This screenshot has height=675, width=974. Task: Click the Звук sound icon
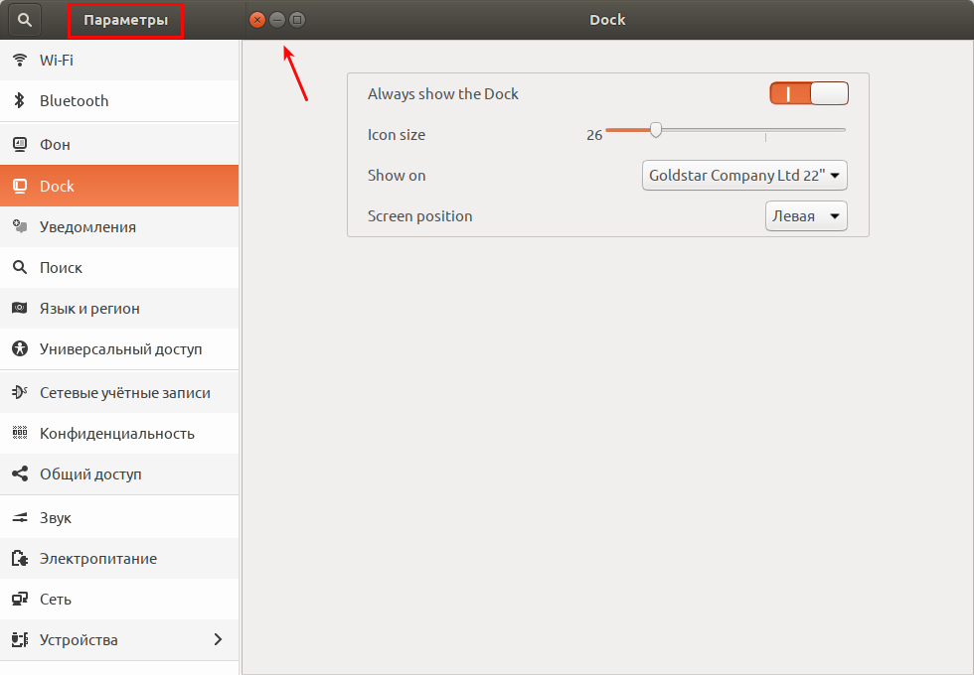[x=20, y=517]
